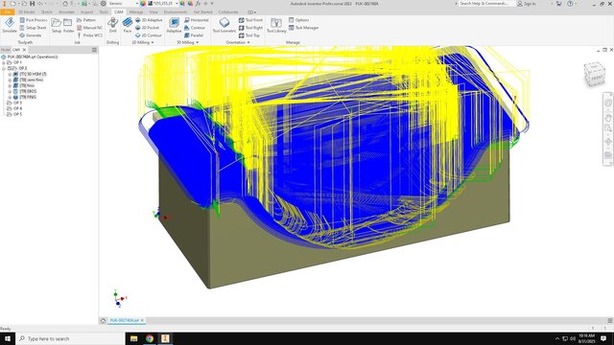Open Windows Start menu
Screen dimensions: 614x345
[x=8, y=338]
